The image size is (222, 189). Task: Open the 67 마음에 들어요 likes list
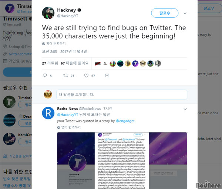pos(75,63)
